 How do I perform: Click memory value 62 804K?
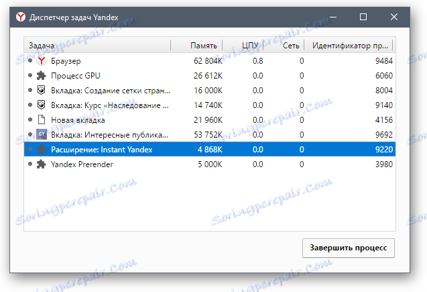(x=208, y=61)
